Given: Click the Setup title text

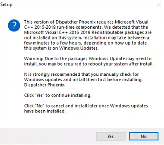Looking at the screenshot, I should [x=6, y=5].
